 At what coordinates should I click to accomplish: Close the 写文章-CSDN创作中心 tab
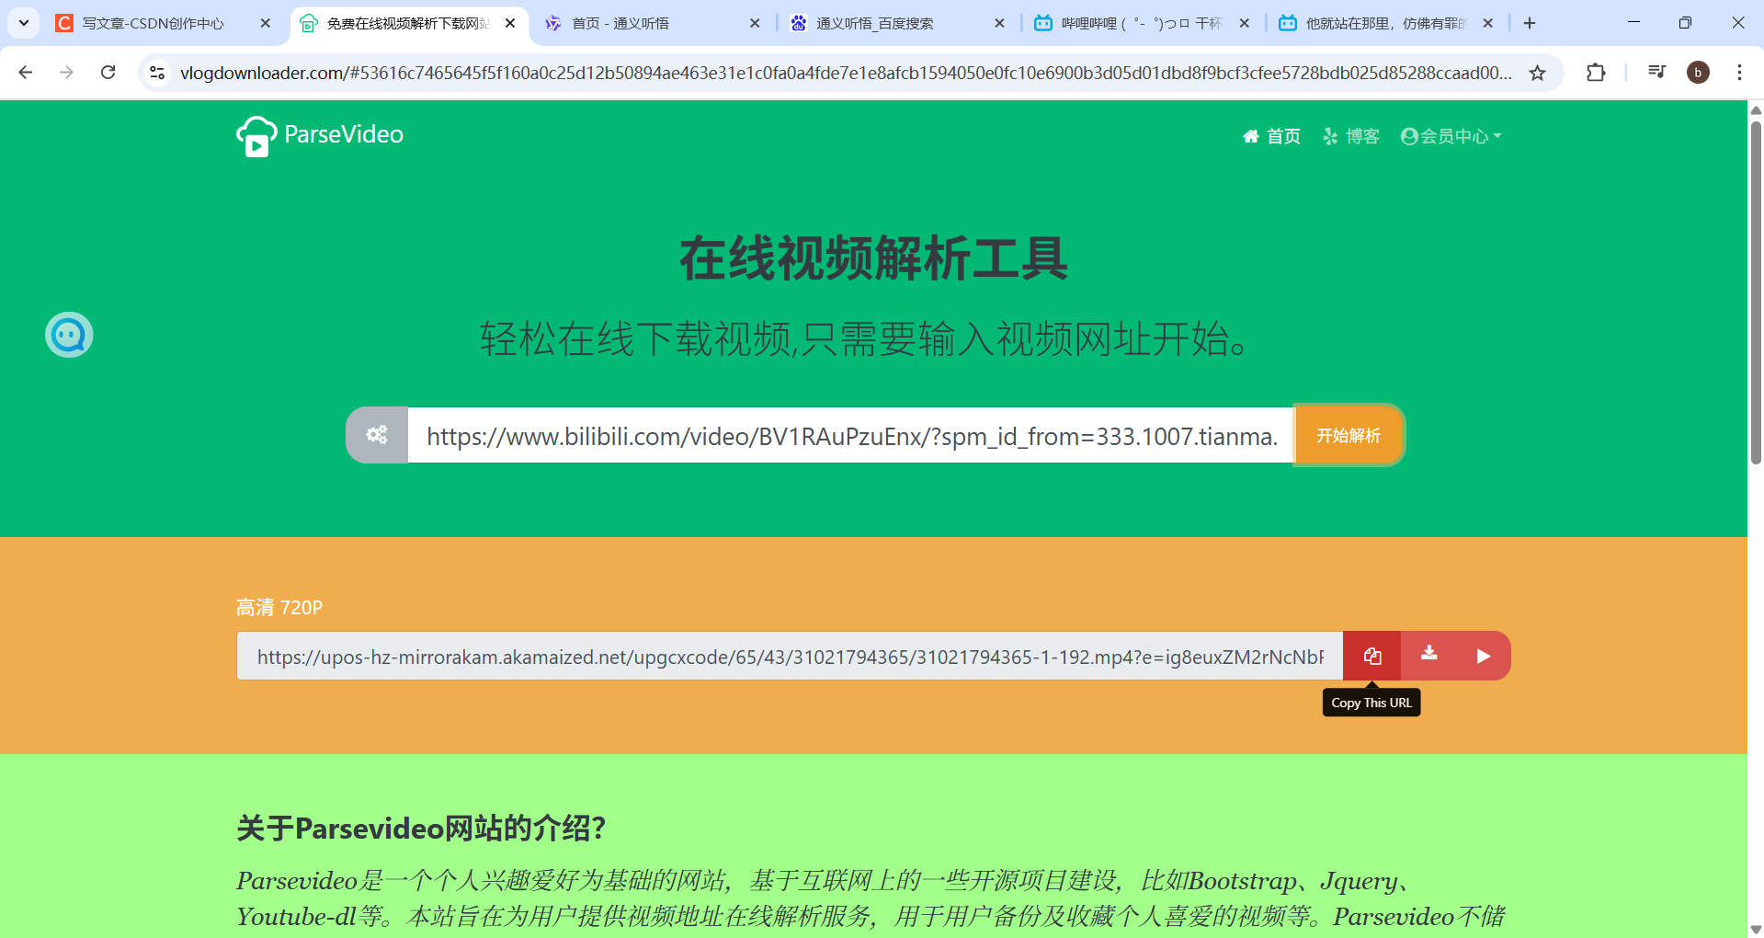266,24
